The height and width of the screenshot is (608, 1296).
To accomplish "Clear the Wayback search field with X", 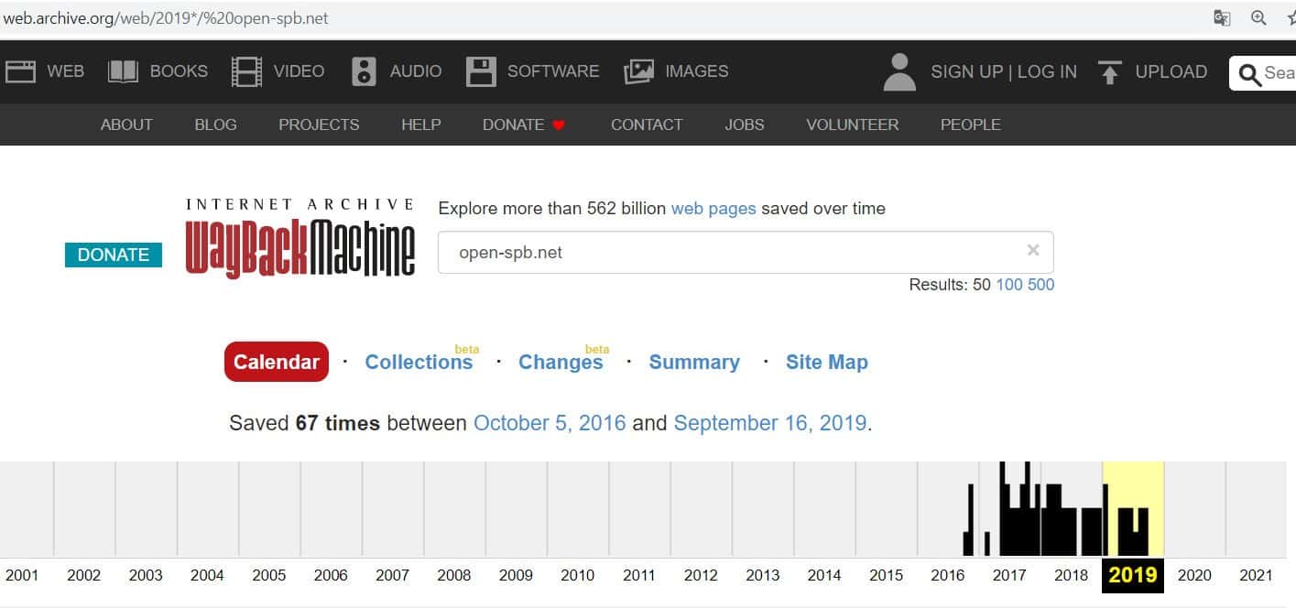I will [x=1033, y=250].
